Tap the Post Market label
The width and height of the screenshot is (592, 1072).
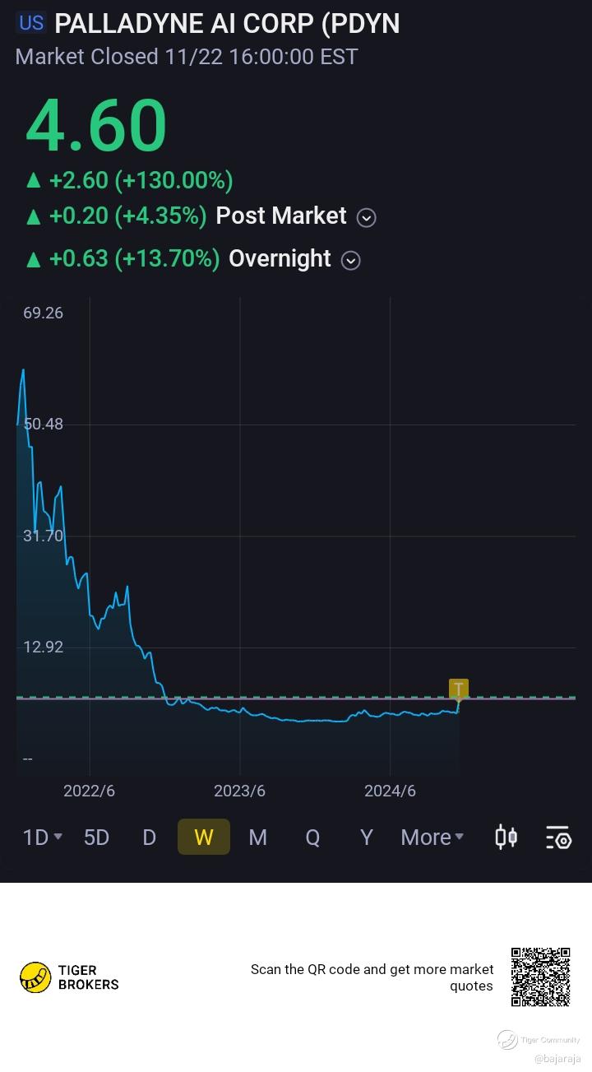[281, 216]
